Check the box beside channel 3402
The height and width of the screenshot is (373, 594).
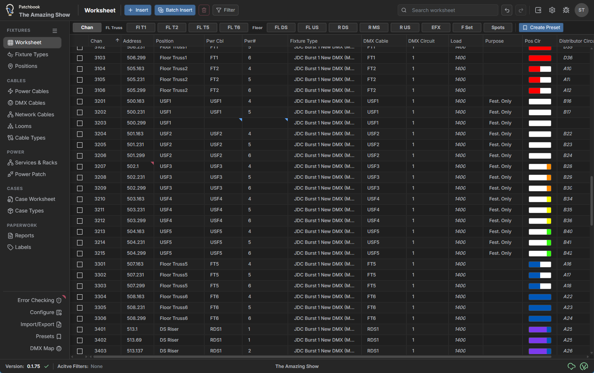(80, 340)
